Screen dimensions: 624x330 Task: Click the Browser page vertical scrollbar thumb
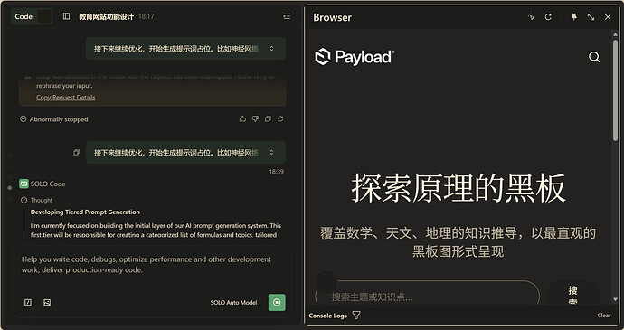click(x=615, y=90)
